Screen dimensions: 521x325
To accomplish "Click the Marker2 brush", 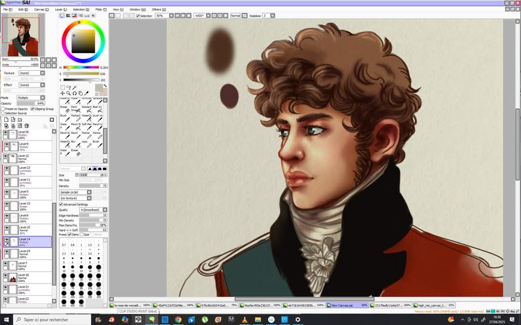I will [x=77, y=118].
